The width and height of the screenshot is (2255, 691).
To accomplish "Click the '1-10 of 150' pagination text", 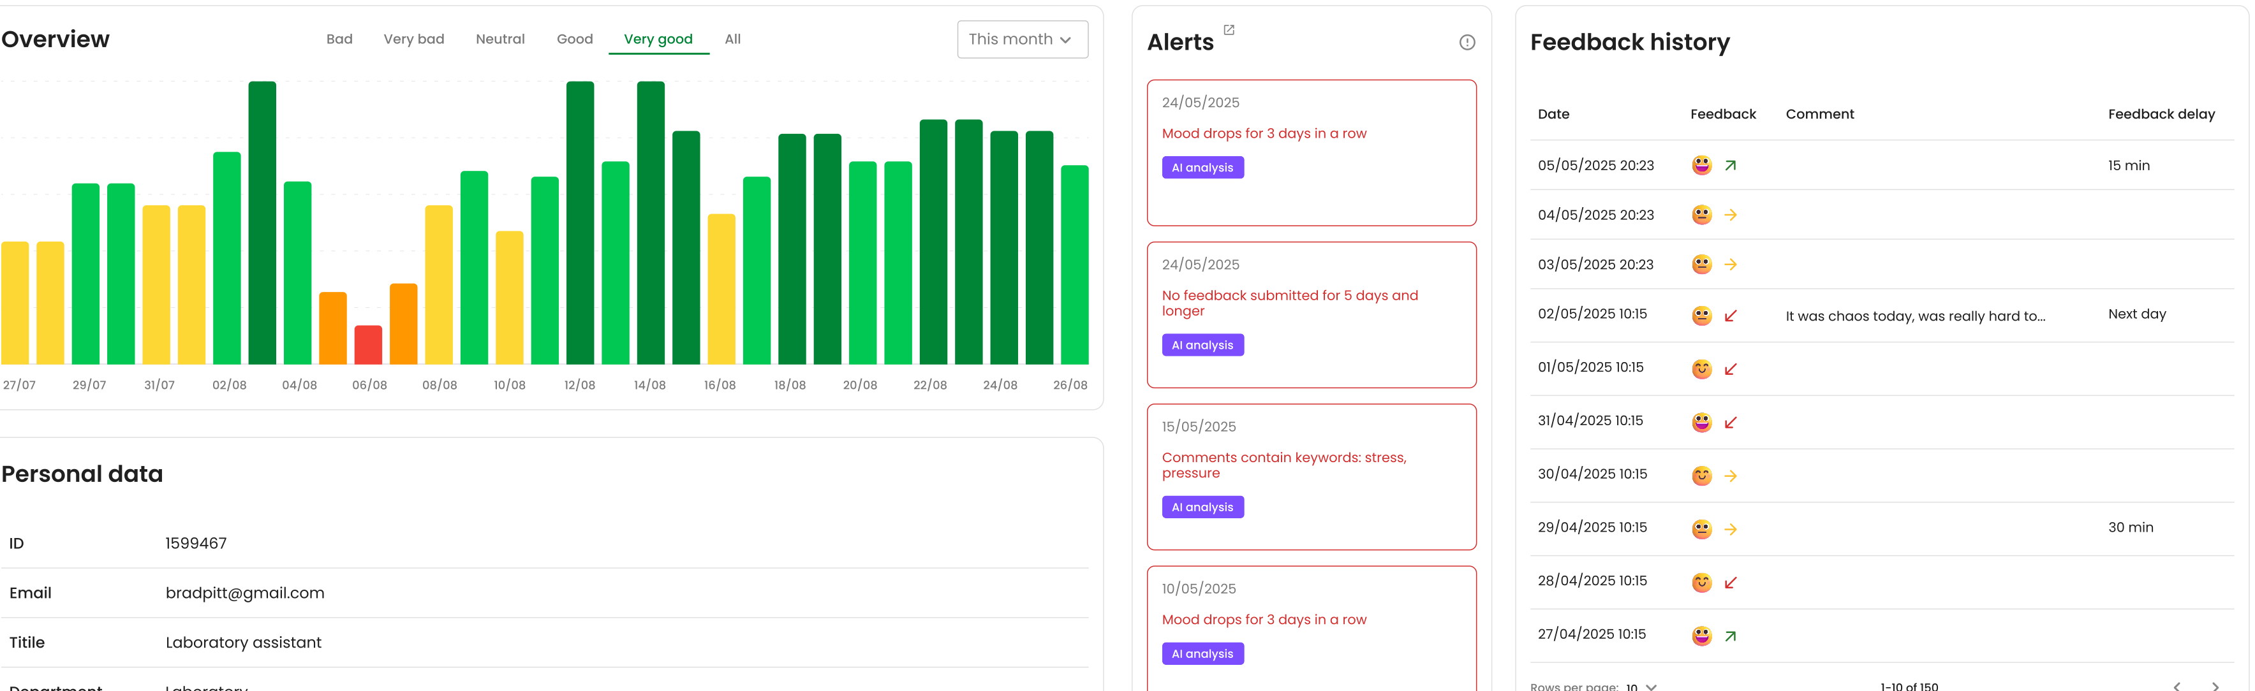I will pyautogui.click(x=1909, y=687).
